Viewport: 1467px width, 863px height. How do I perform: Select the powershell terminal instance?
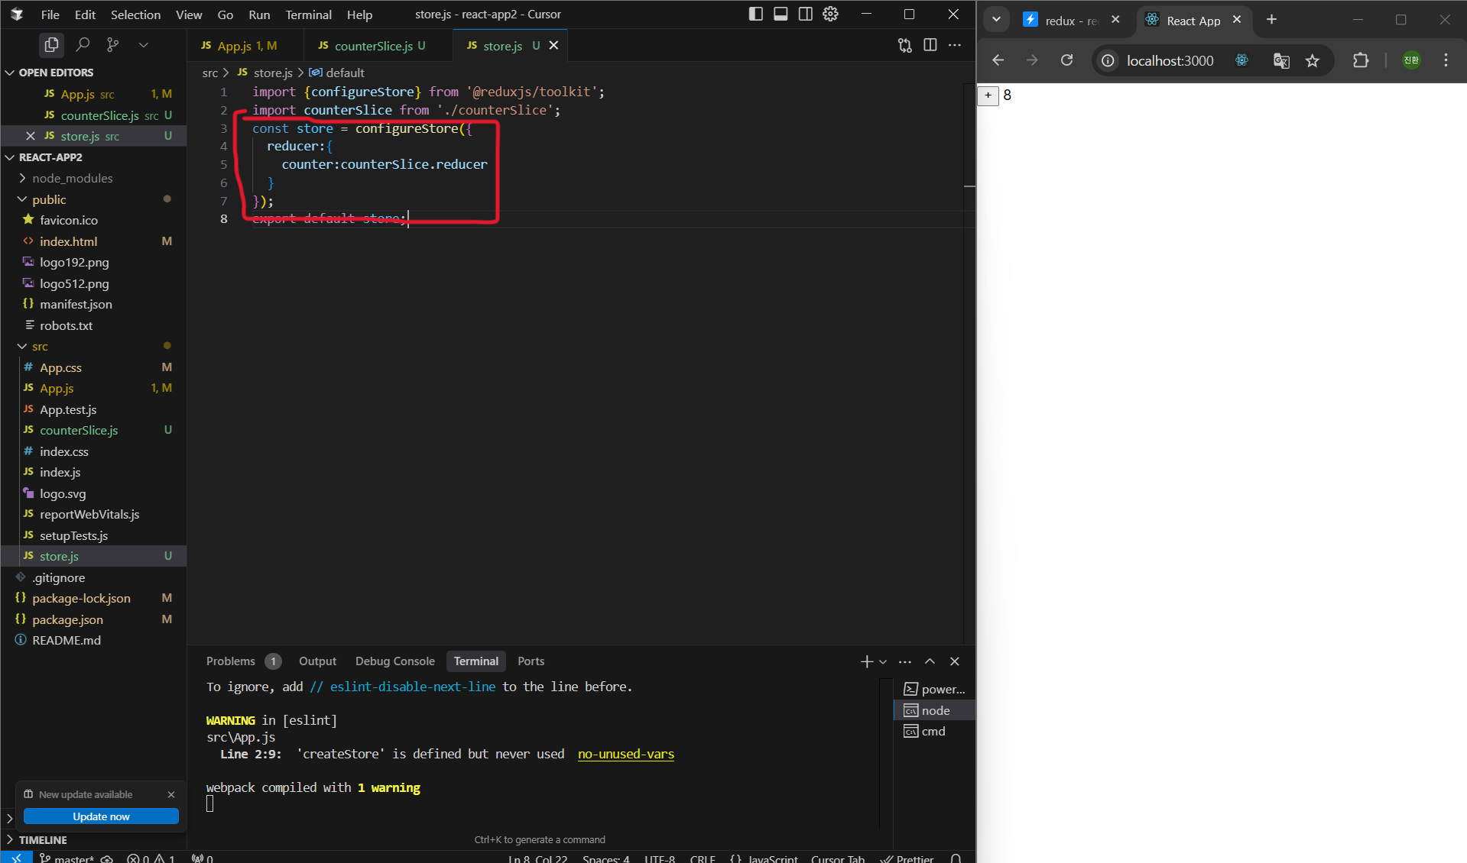coord(934,689)
